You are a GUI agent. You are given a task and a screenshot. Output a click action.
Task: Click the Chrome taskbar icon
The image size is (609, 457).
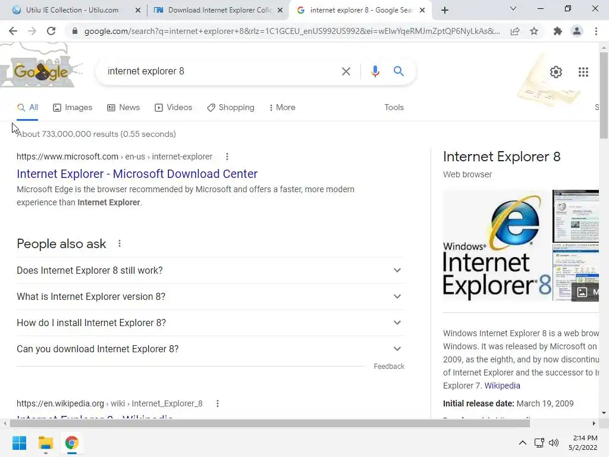(x=72, y=443)
